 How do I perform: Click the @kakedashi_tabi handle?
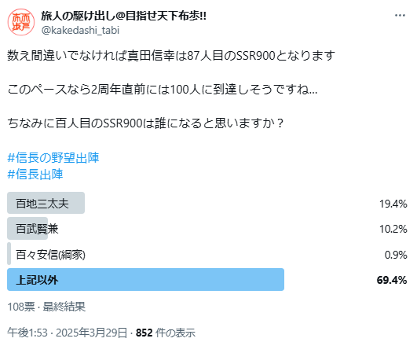point(80,31)
